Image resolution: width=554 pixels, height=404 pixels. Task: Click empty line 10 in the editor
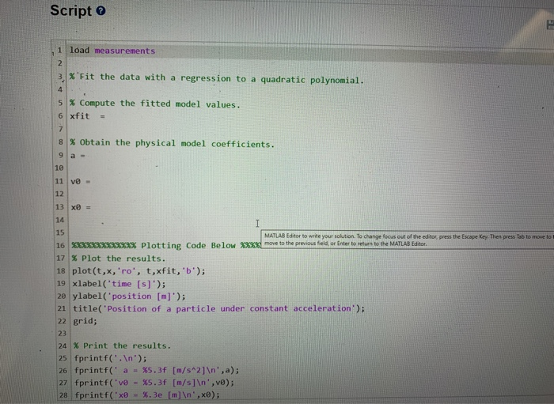[311, 168]
